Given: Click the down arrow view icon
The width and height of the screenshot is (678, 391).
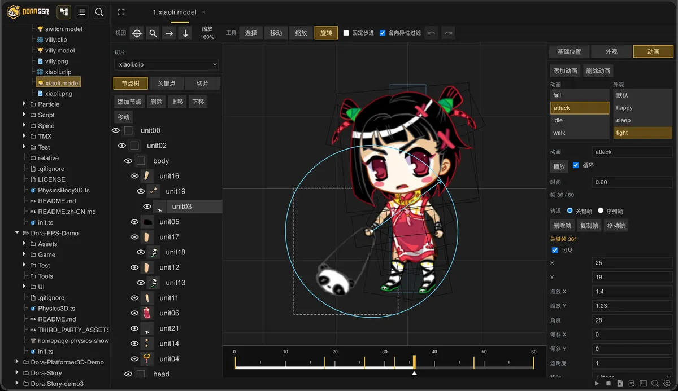Looking at the screenshot, I should click(185, 33).
